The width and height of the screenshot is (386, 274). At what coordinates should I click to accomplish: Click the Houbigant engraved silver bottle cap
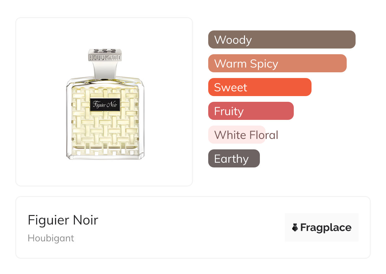pos(105,58)
